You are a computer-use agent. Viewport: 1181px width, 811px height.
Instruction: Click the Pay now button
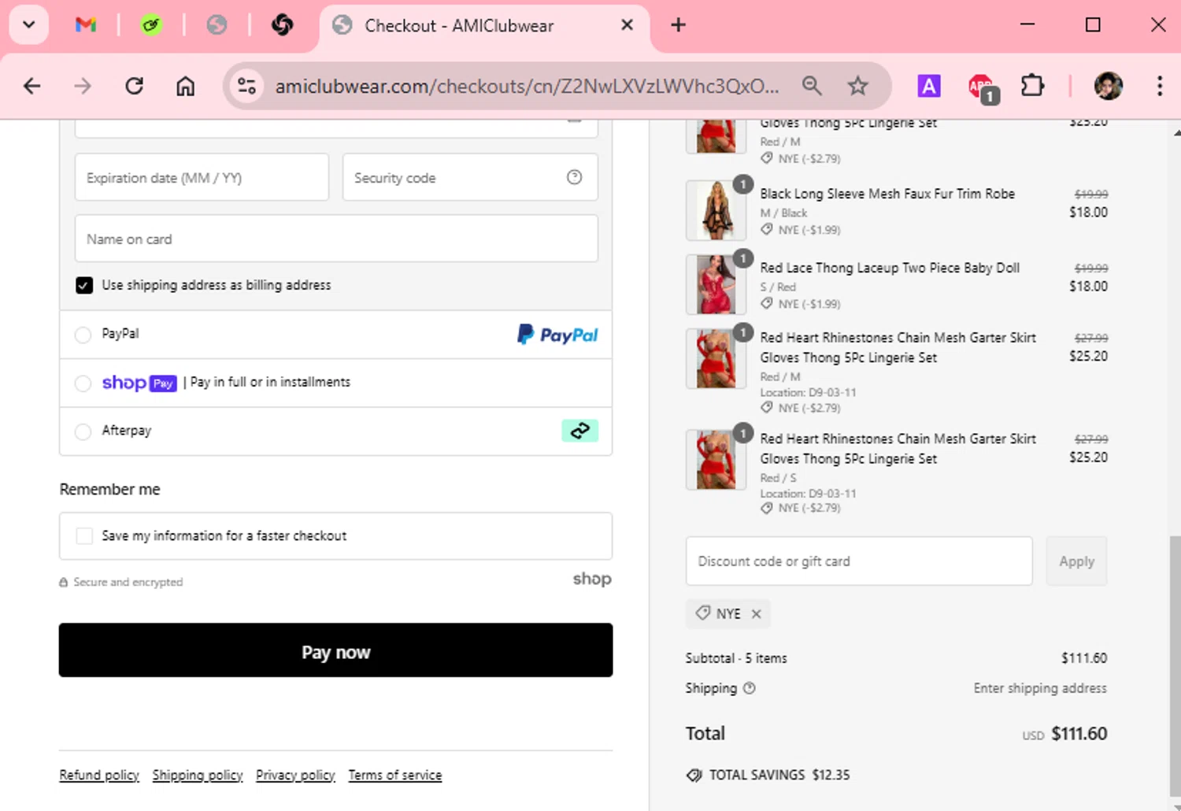click(x=336, y=650)
